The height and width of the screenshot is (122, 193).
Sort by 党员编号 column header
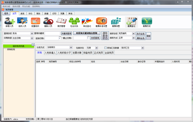pos(58,62)
